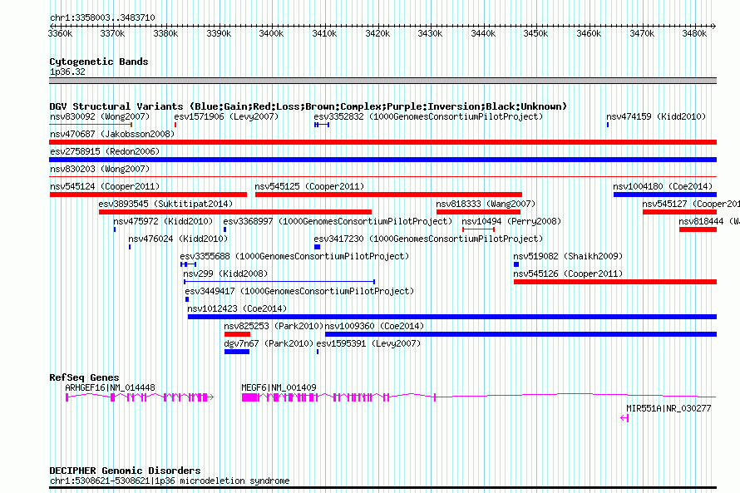740x493 pixels.
Task: Click the esv1571906 (Levy2007) variant label
Action: click(x=226, y=116)
